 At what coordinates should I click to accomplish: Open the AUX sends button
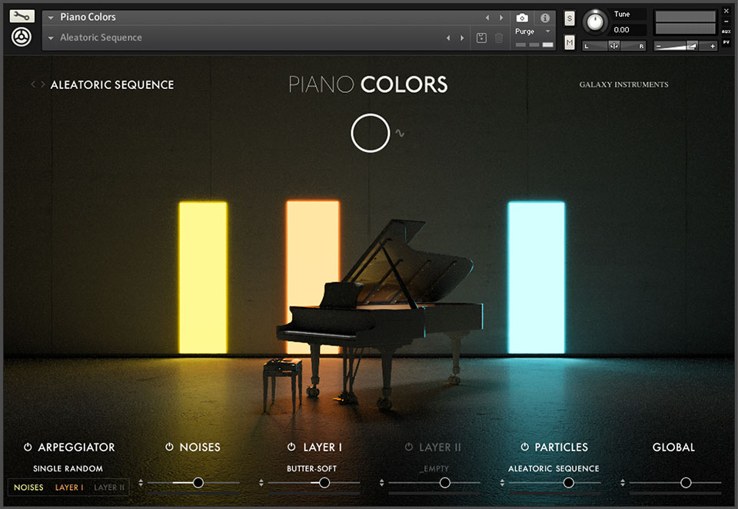[726, 31]
